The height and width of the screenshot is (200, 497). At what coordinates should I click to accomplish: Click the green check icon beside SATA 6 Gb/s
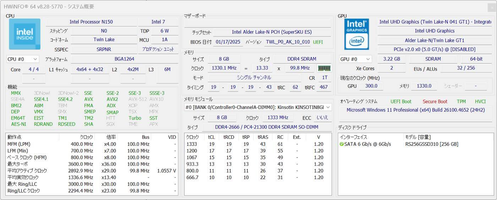[x=342, y=144]
